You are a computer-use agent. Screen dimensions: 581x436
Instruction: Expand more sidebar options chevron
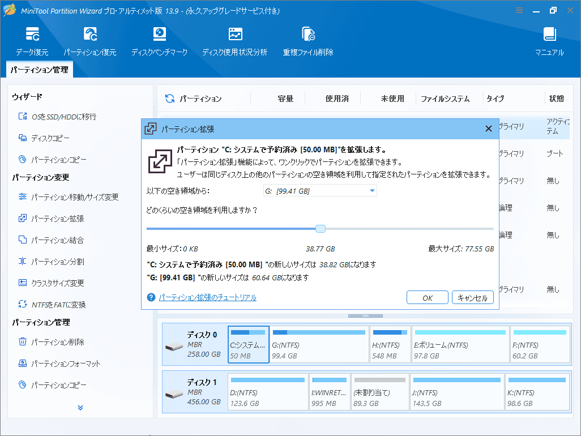(80, 408)
